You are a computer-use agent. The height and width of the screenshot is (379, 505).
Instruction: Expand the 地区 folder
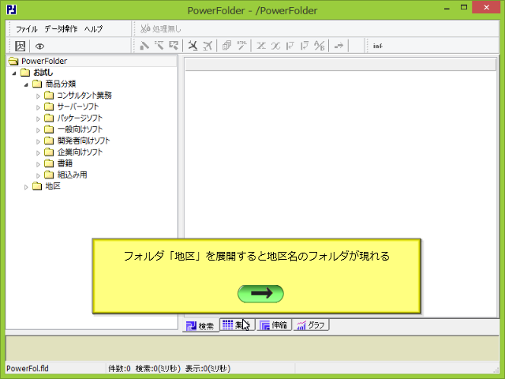(26, 187)
